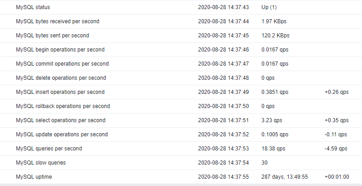Select the -4.59 qps change value
Screen dimensions: 362x186
tap(336, 149)
